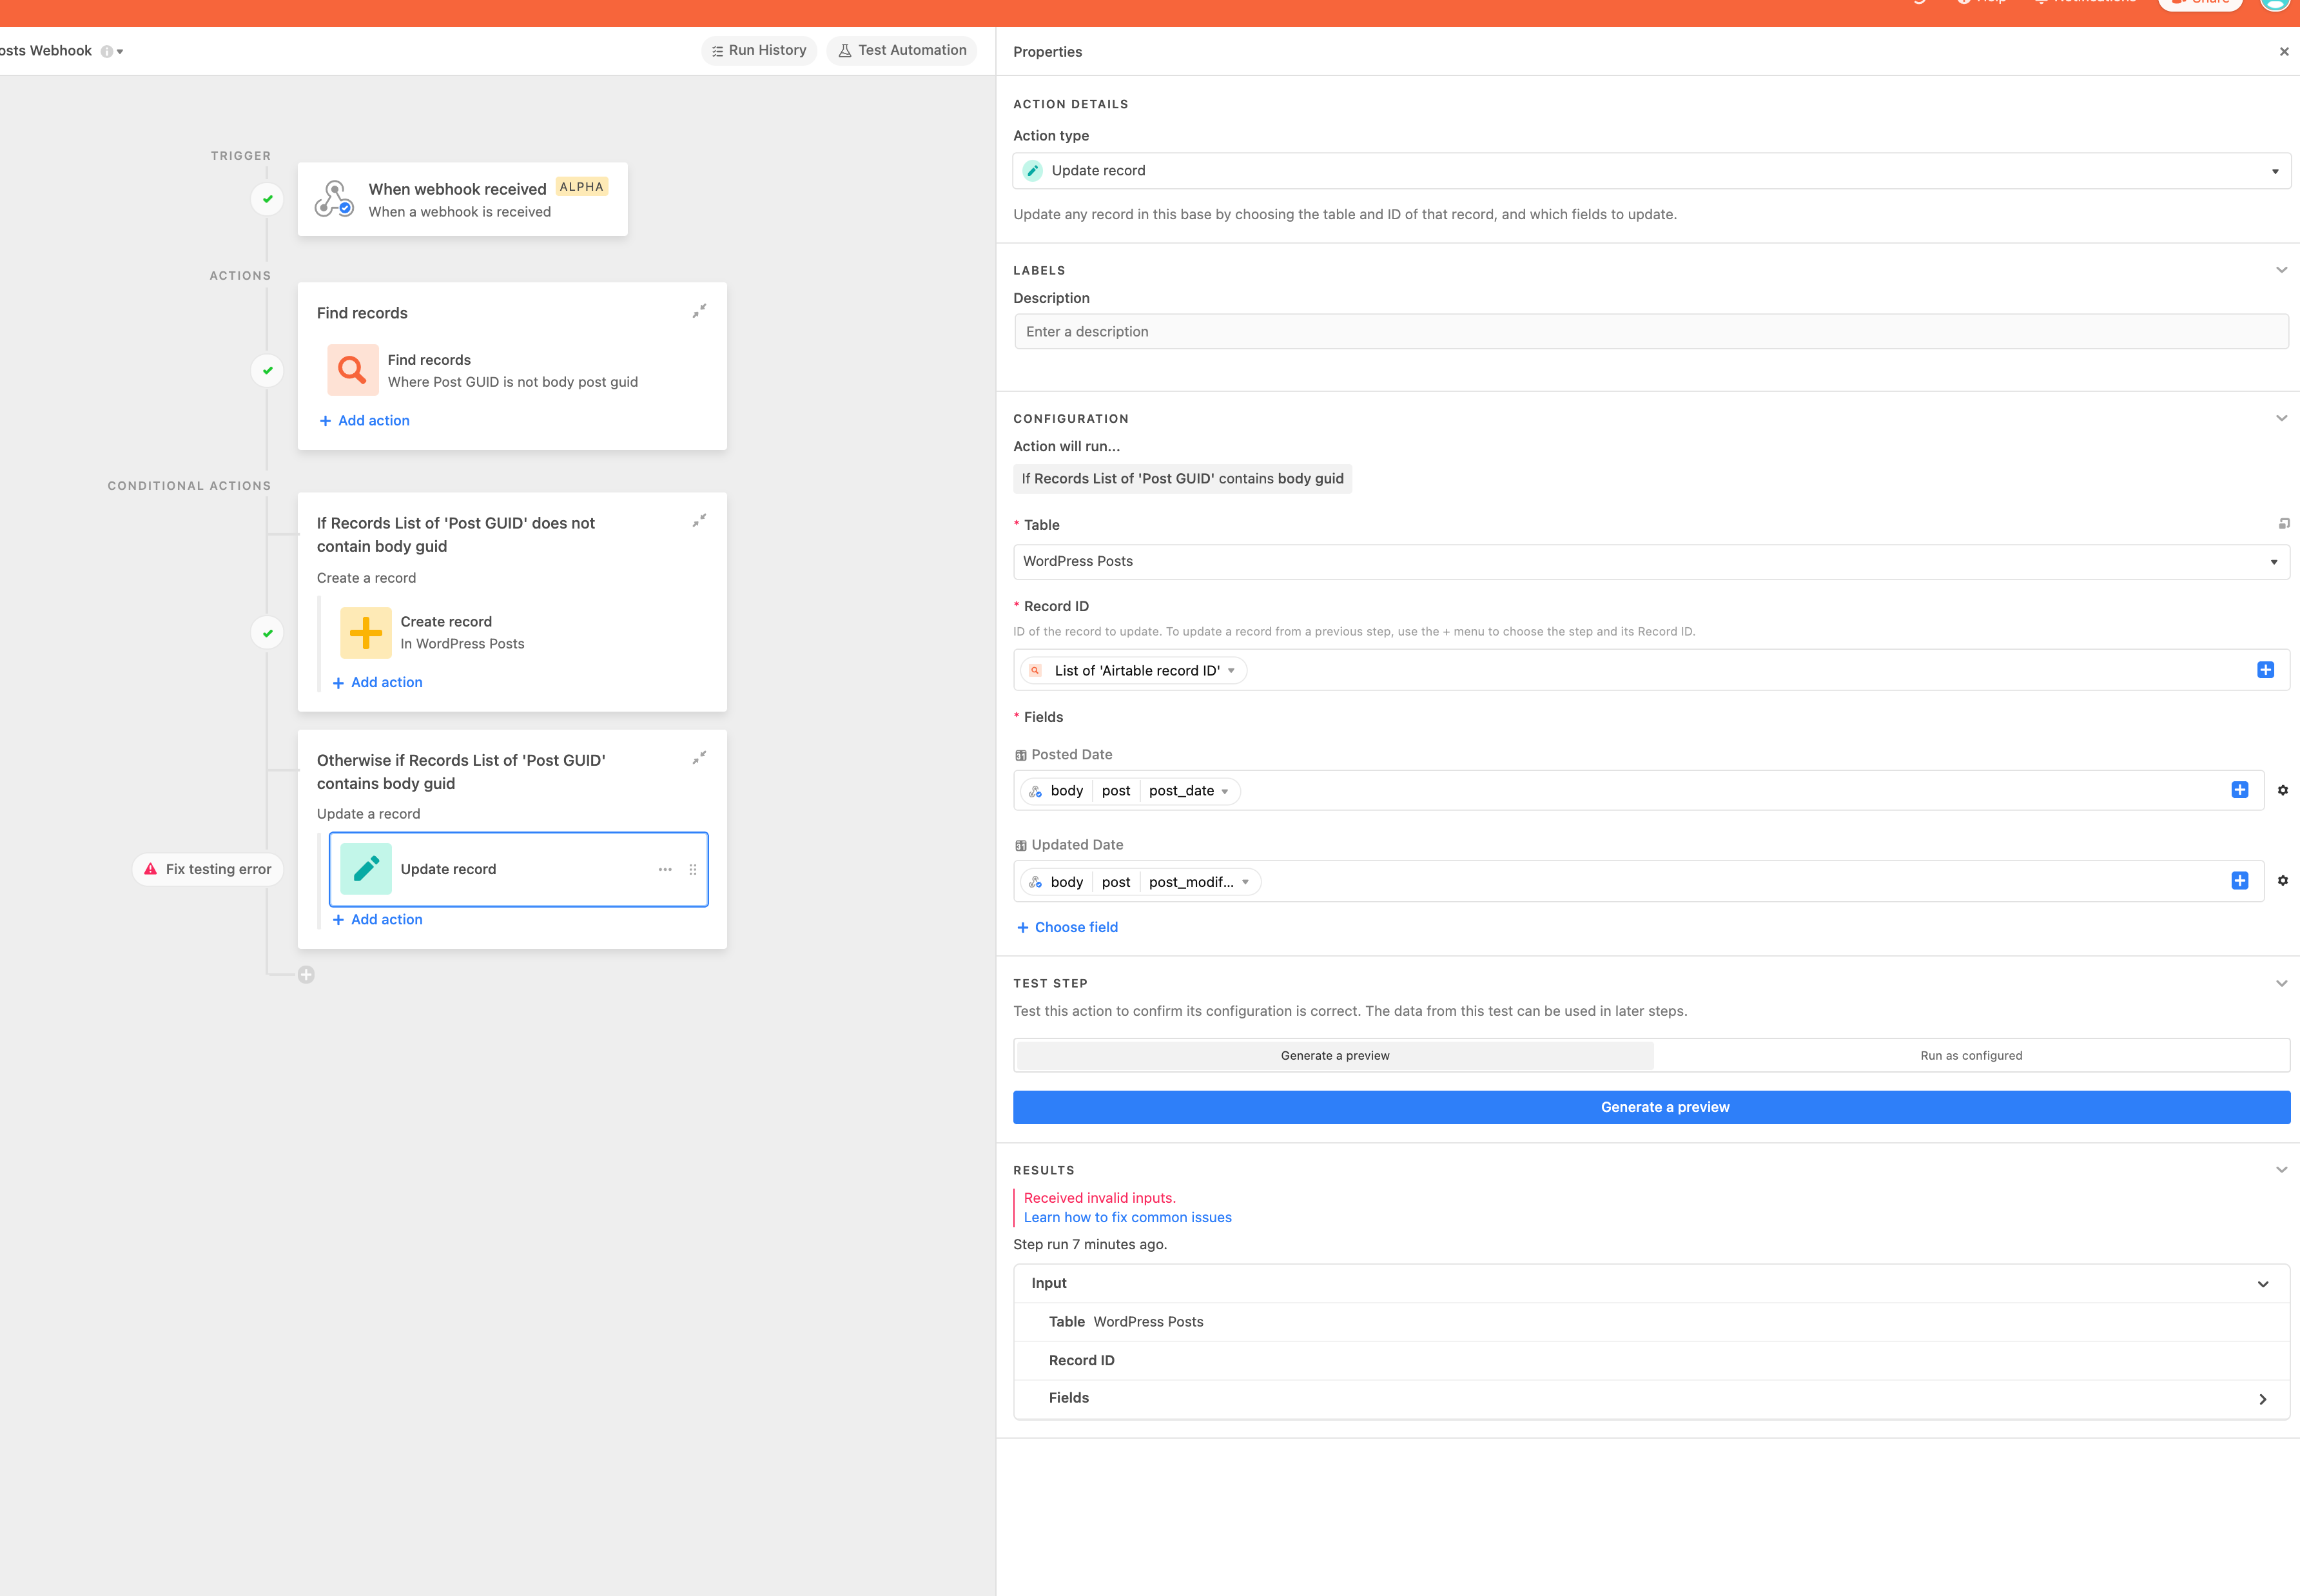Add action under Update record
The image size is (2300, 1596).
coord(377,919)
